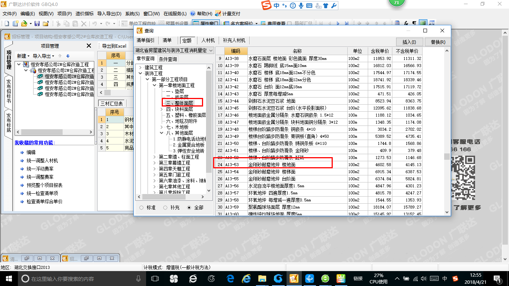This screenshot has width=509, height=286.
Task: Switch to the 补充人材机 tab
Action: click(234, 40)
